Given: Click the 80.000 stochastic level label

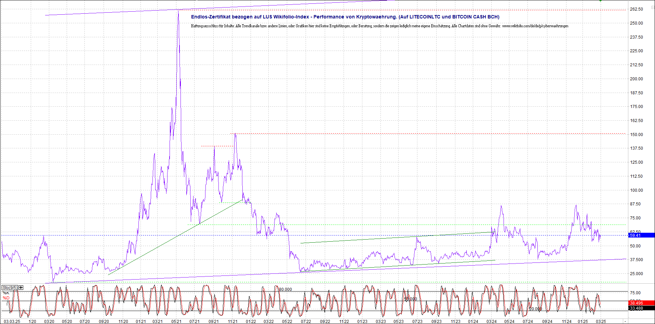Looking at the screenshot, I should pyautogui.click(x=285, y=289).
